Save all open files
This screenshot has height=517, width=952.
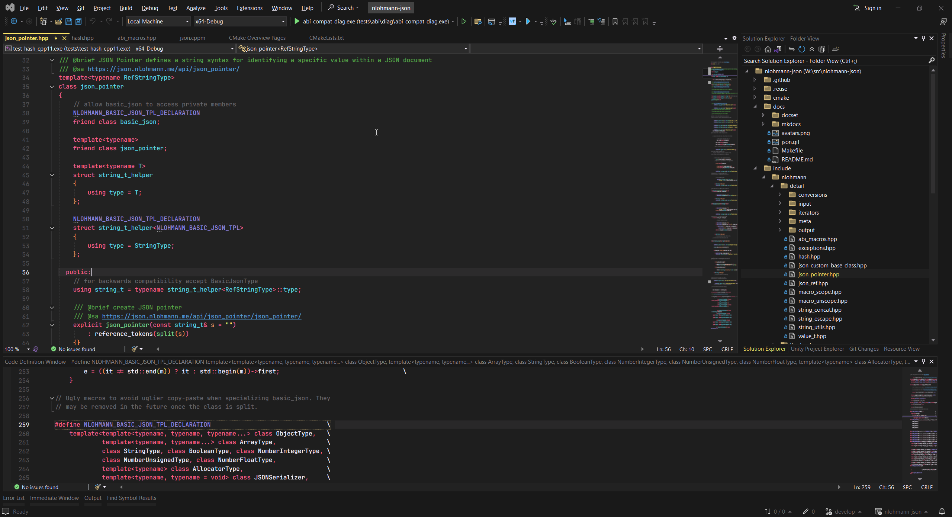tap(78, 21)
